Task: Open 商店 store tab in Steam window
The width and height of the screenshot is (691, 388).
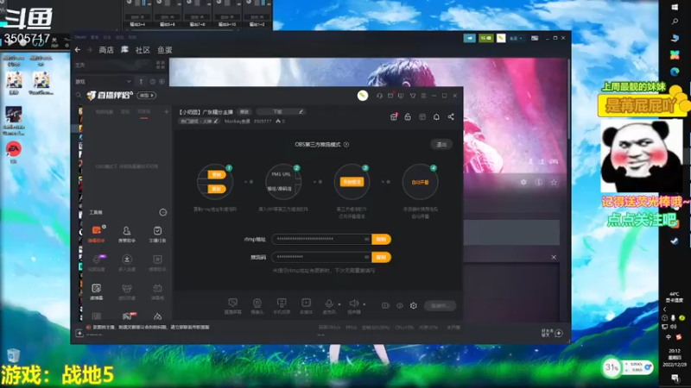Action: pyautogui.click(x=106, y=50)
